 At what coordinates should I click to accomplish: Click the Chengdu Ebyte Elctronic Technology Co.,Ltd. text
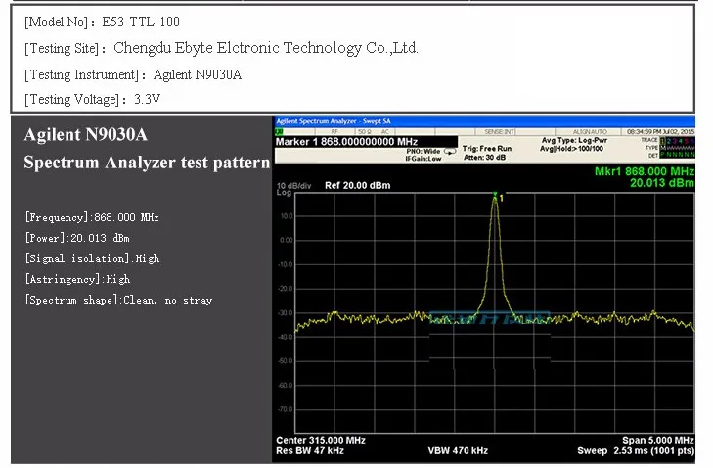[266, 48]
